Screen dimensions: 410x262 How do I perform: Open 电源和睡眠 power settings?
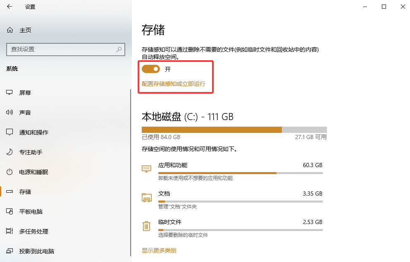(33, 172)
